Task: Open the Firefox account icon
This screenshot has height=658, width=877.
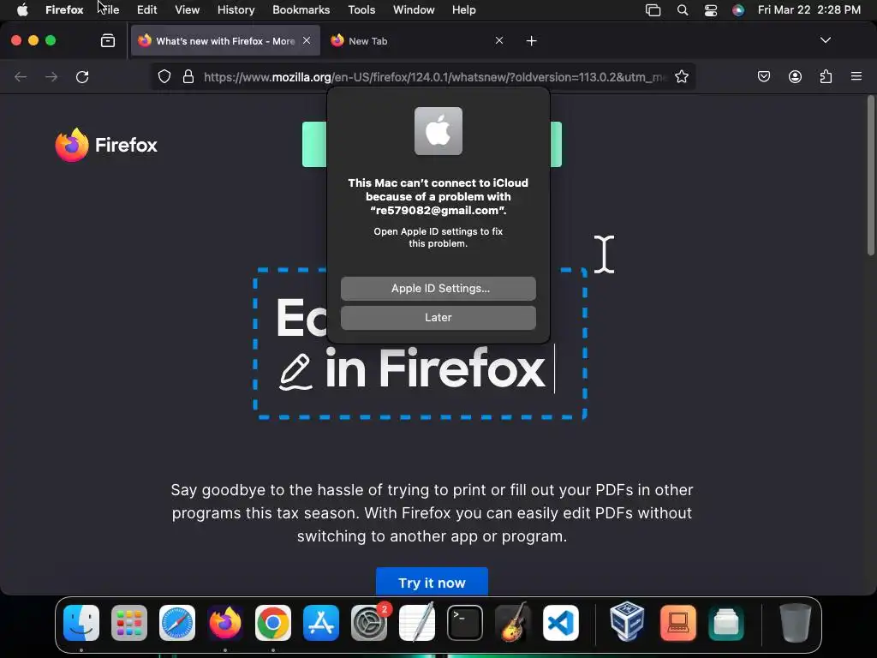Action: pos(795,76)
